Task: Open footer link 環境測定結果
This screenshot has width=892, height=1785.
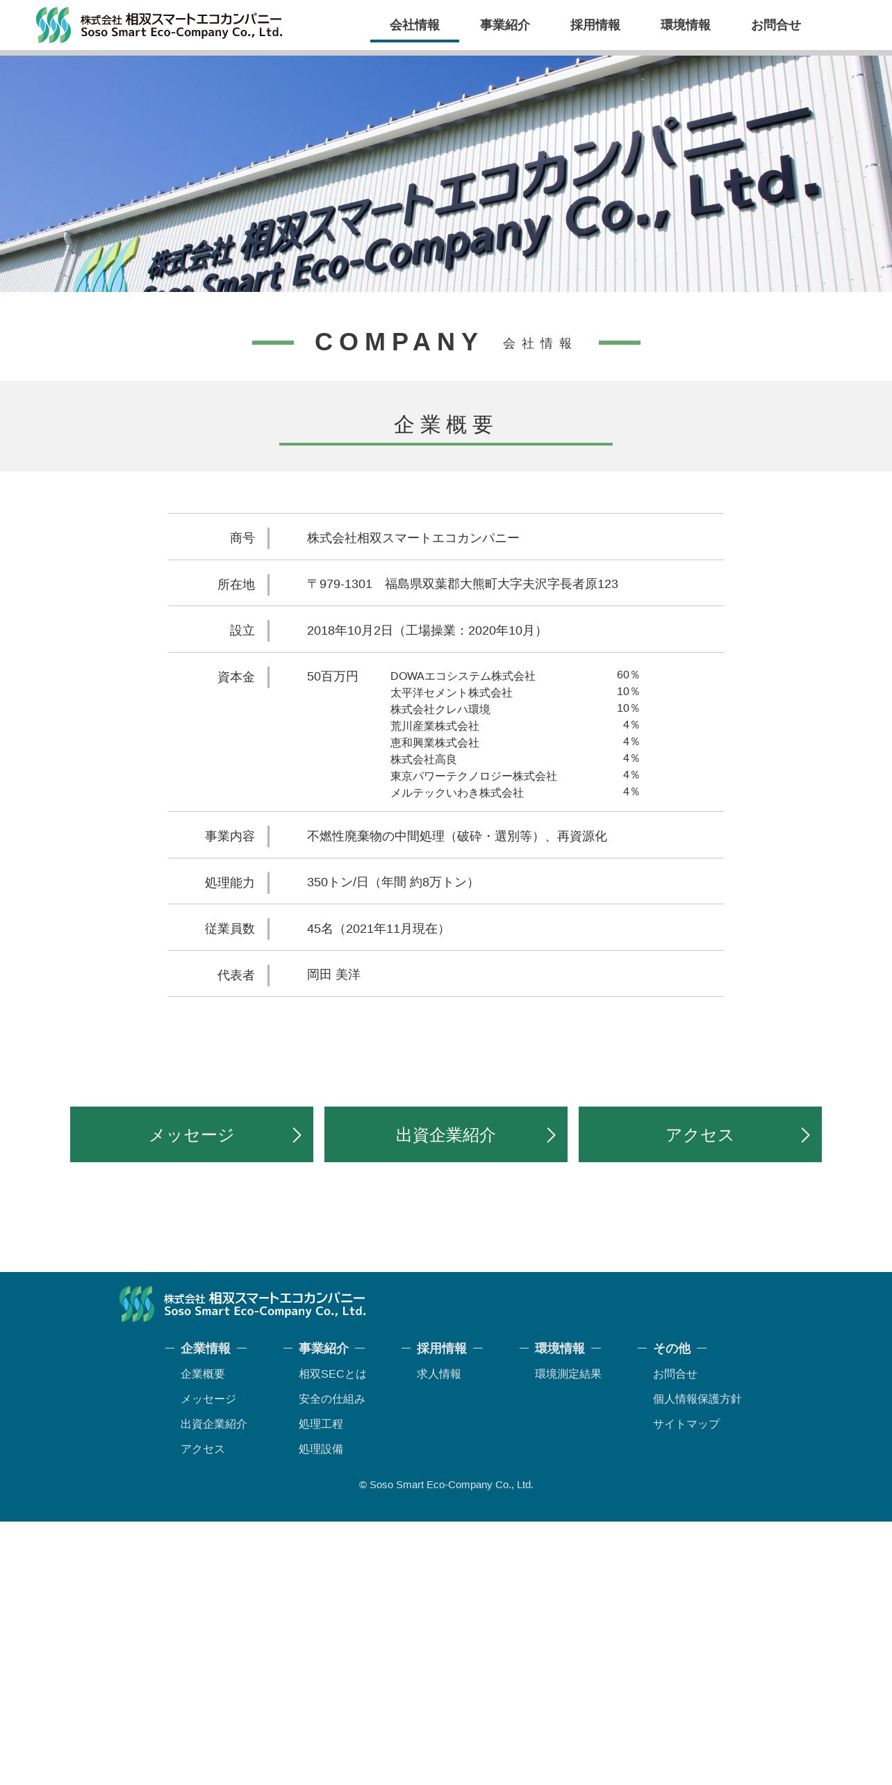Action: (568, 1374)
